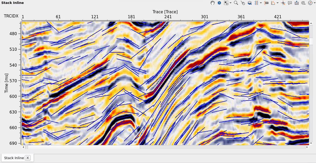Click vertical scrollbar up arrow
Viewport: 316px width, 163px height.
(311, 23)
